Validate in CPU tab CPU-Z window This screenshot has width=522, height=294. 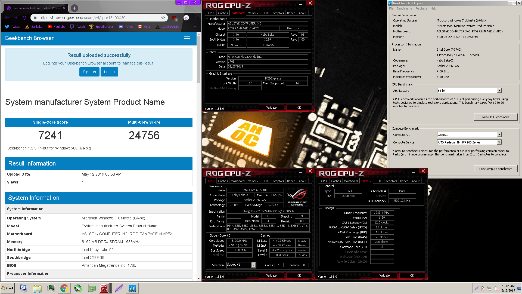point(271,275)
